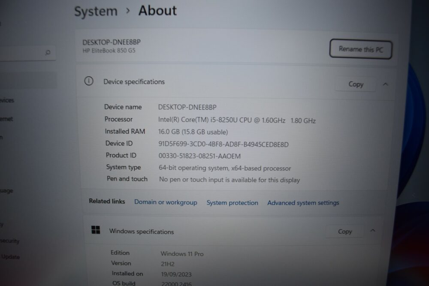Select the Product ID value 00330-51823-08251-AAOEM
Viewport: 429px width, 286px height.
[x=200, y=156]
